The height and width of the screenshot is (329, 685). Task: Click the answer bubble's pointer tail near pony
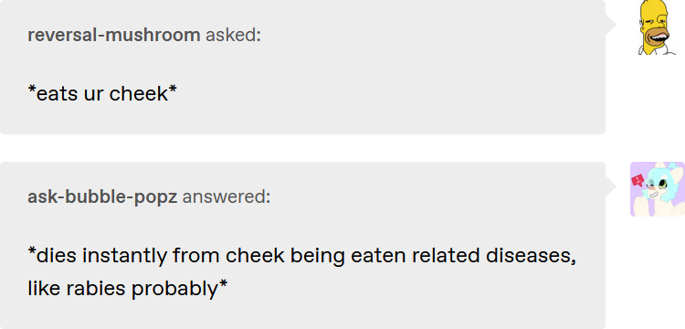coord(611,187)
